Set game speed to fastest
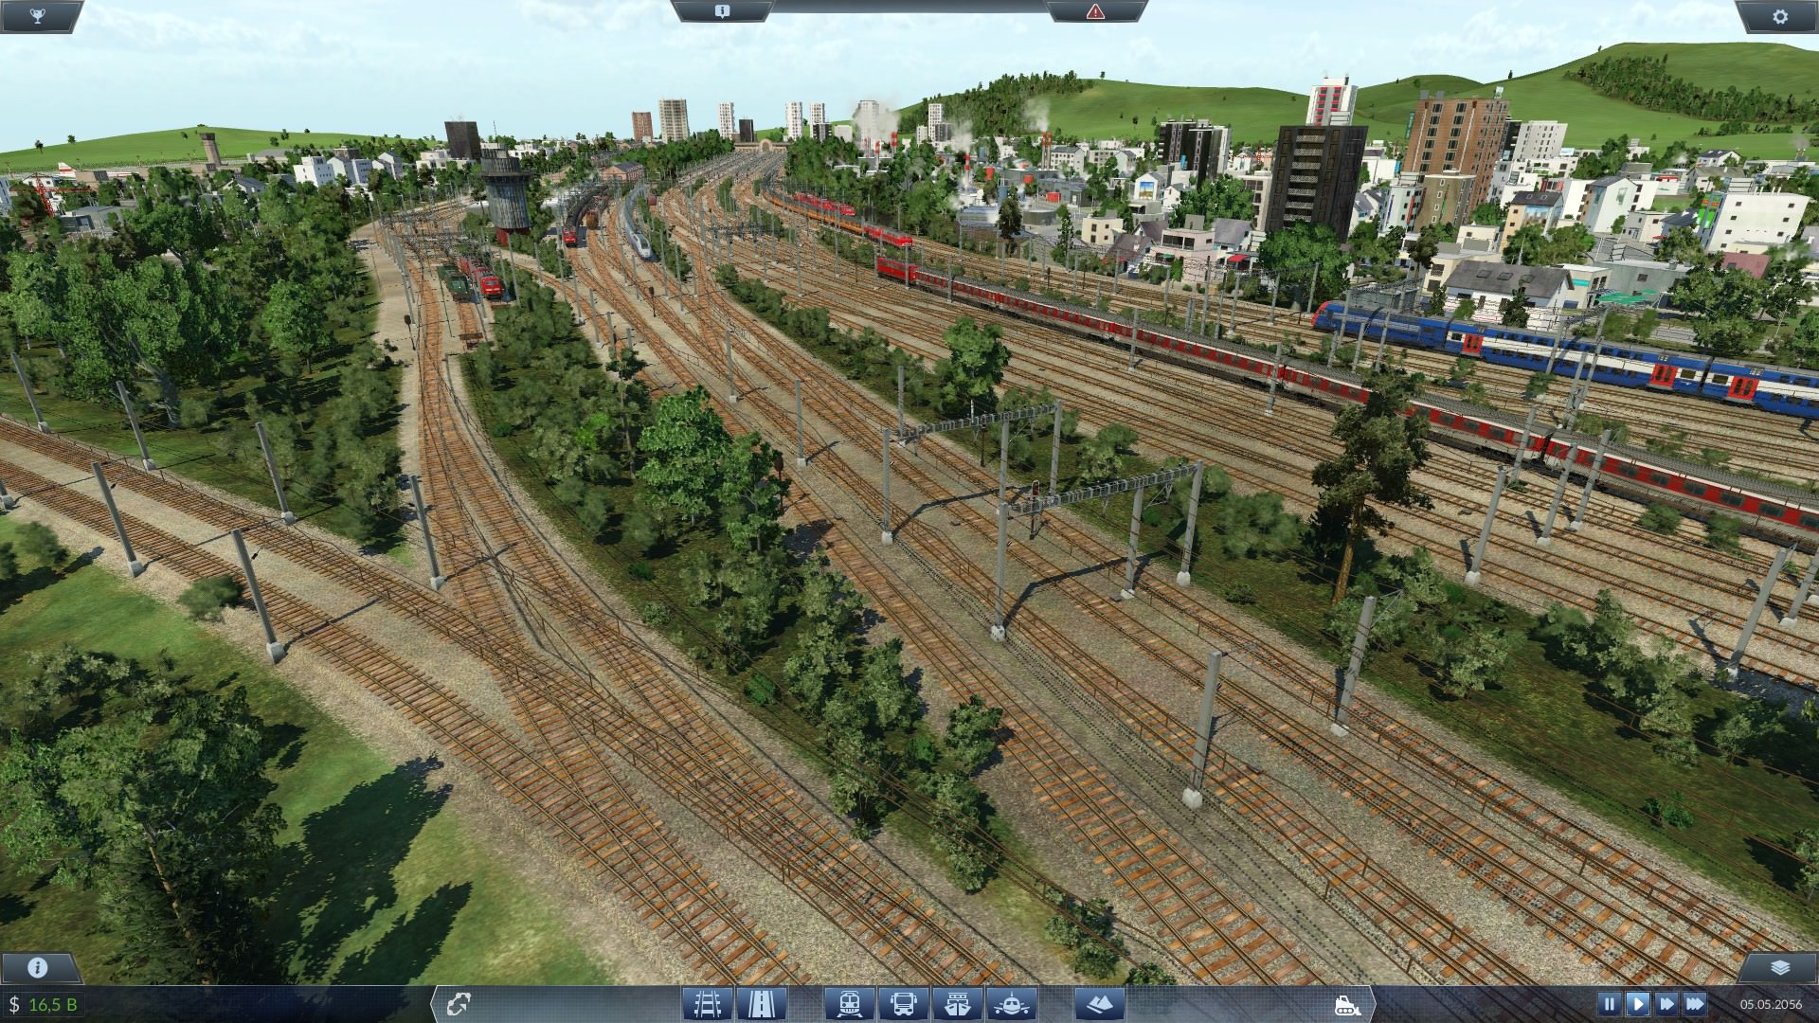1819x1023 pixels. [x=1695, y=1003]
